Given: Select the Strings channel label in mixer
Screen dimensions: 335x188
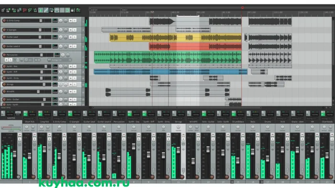Looking at the screenshot, I should tap(179, 122).
